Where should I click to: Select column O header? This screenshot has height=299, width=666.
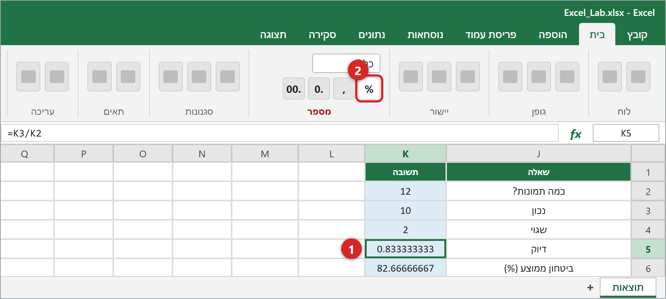tap(143, 154)
